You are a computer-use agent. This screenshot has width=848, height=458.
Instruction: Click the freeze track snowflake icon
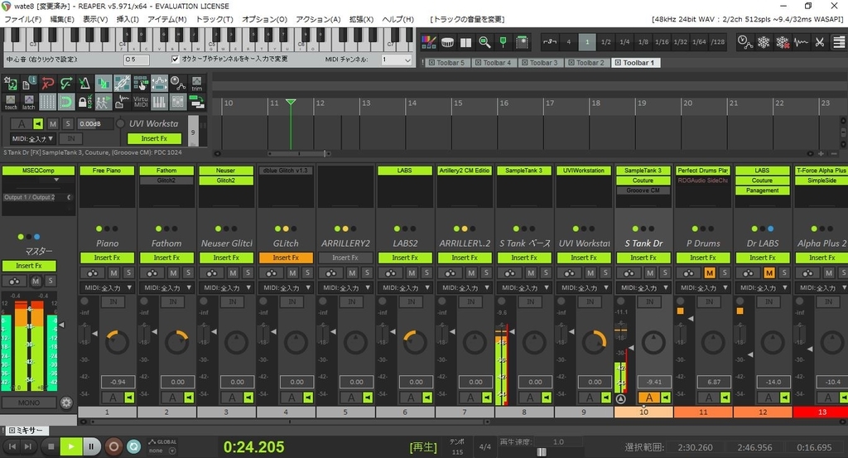click(764, 42)
